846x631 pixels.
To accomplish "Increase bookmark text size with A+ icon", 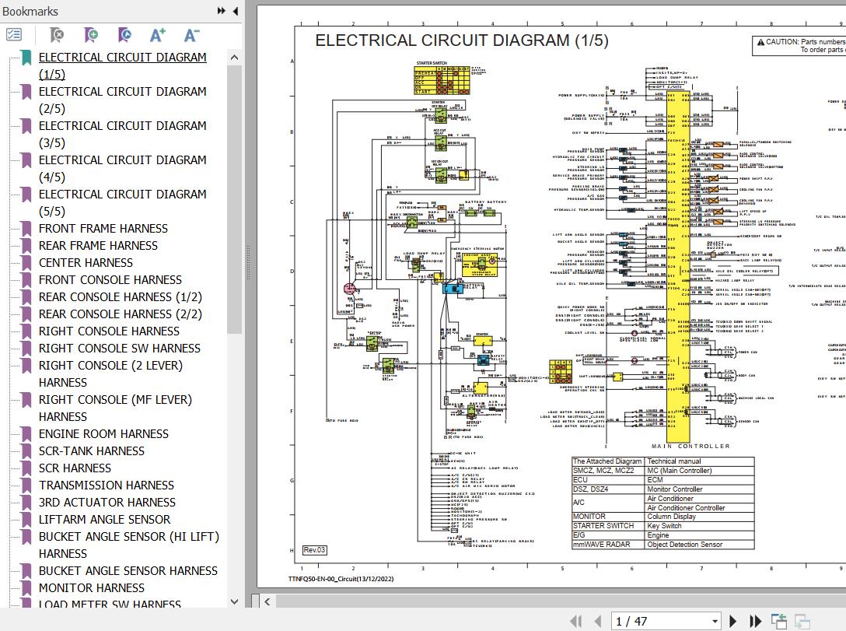I will click(158, 35).
